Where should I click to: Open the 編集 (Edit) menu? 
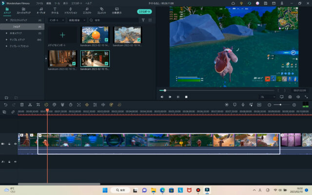[49, 3]
